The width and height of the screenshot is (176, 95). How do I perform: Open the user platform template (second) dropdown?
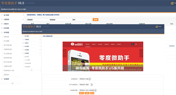point(86,85)
